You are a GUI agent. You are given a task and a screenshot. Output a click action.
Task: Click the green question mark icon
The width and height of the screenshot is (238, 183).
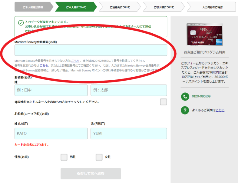coord(185,110)
